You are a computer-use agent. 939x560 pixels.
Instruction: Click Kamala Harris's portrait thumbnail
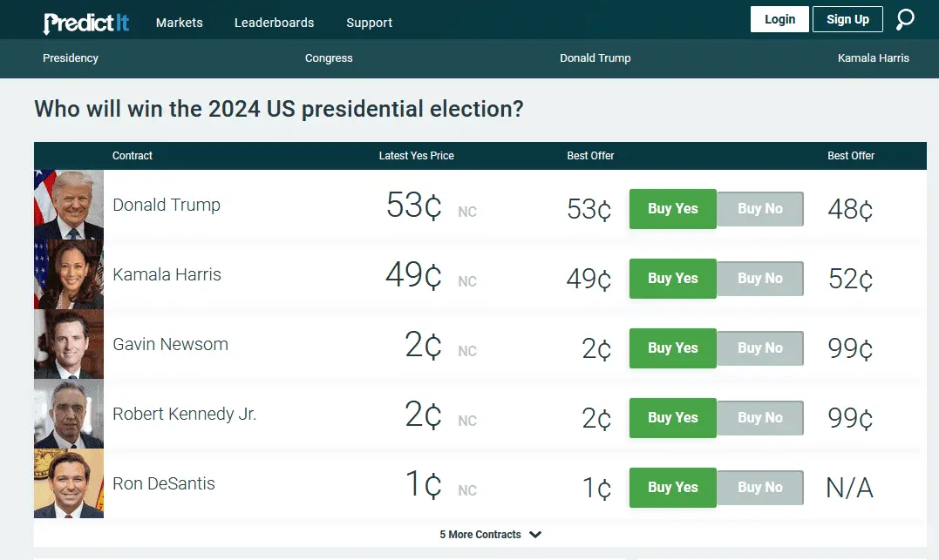[69, 274]
